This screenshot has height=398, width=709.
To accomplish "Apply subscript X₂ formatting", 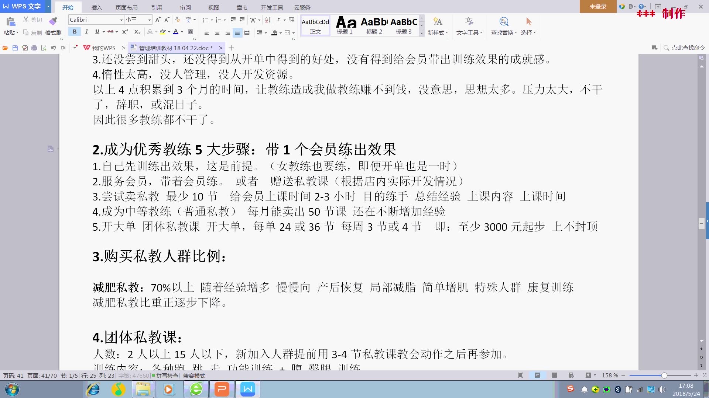I will [x=137, y=32].
